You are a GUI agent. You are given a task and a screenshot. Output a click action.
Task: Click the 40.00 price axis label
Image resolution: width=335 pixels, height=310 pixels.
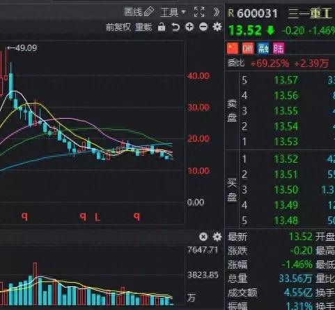(x=198, y=76)
